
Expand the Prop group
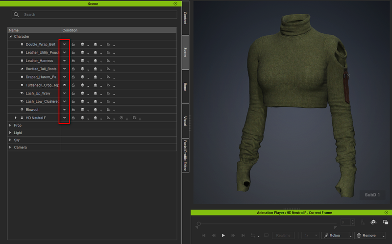click(10, 125)
